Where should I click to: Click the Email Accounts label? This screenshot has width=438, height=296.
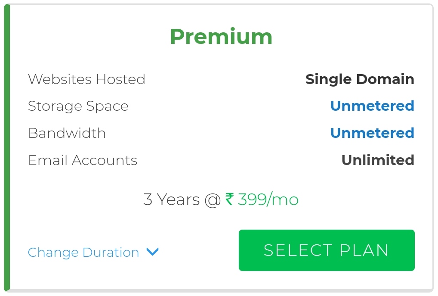point(83,160)
